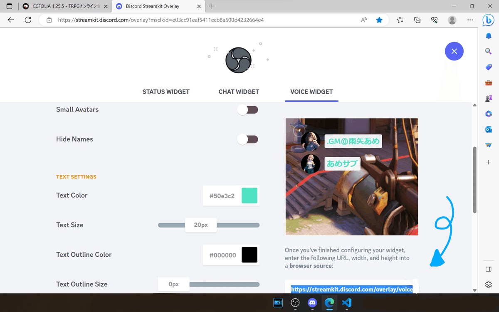The image size is (499, 312).
Task: Open a new browser tab
Action: point(212,6)
